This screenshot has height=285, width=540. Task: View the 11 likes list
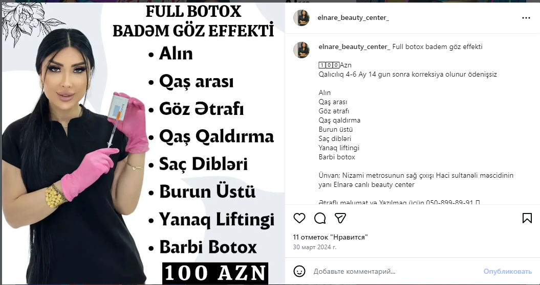330,237
